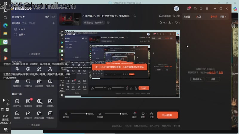Switch to 竖屏 portrait orientation
239x134 pixels.
[x=53, y=17]
